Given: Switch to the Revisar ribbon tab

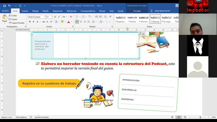Looking at the screenshot, I should click(x=102, y=11).
